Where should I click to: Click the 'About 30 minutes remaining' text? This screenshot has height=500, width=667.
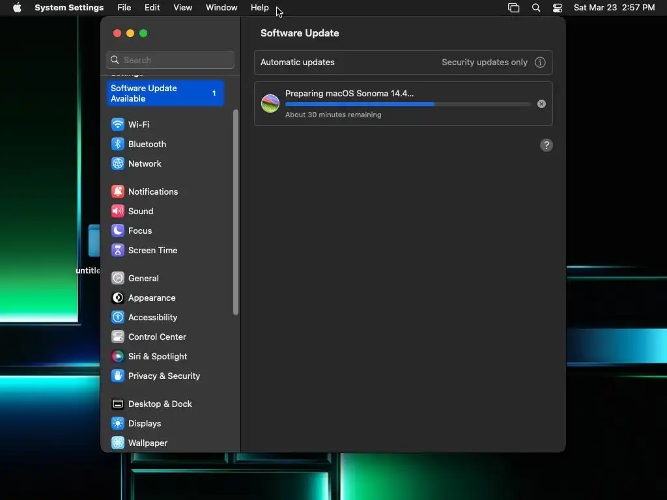click(333, 115)
